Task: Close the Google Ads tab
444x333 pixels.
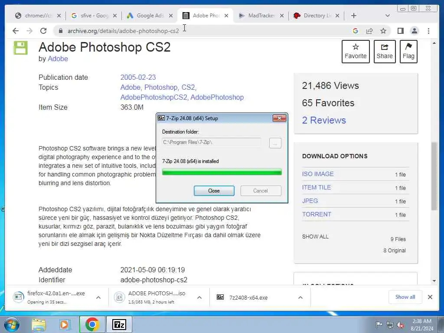Action: [x=171, y=16]
